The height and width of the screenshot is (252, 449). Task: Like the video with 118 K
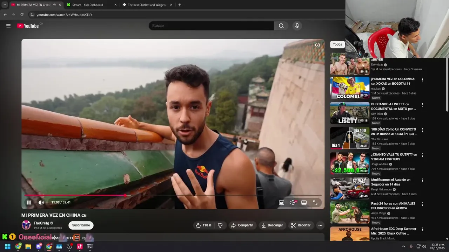(203, 225)
